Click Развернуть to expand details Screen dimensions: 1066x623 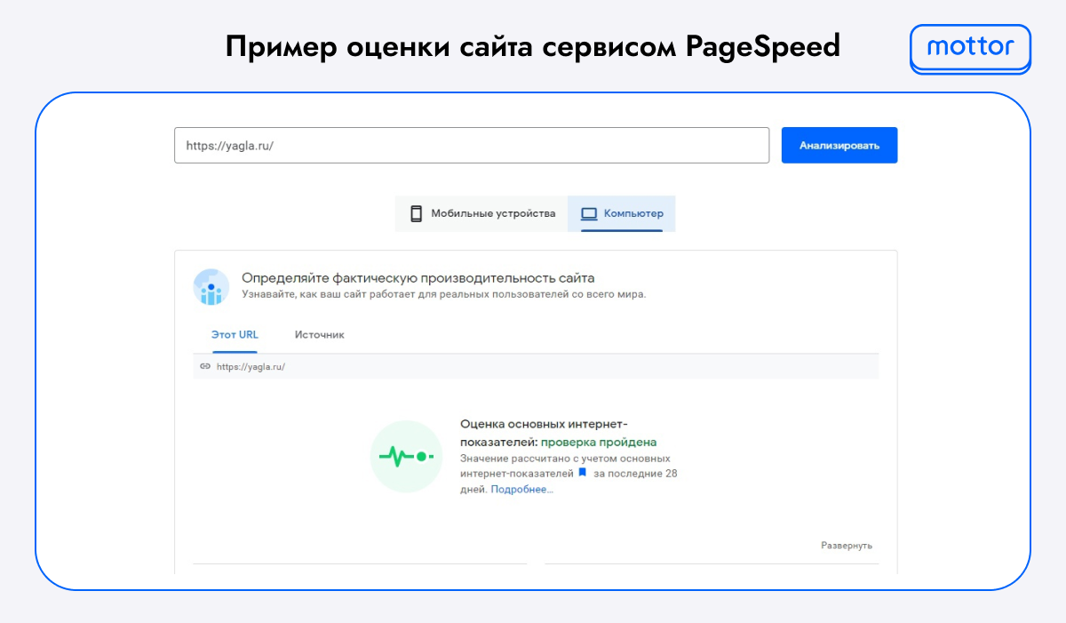coord(847,546)
